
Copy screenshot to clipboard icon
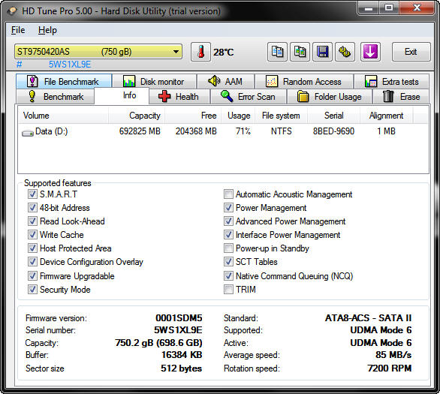point(300,52)
